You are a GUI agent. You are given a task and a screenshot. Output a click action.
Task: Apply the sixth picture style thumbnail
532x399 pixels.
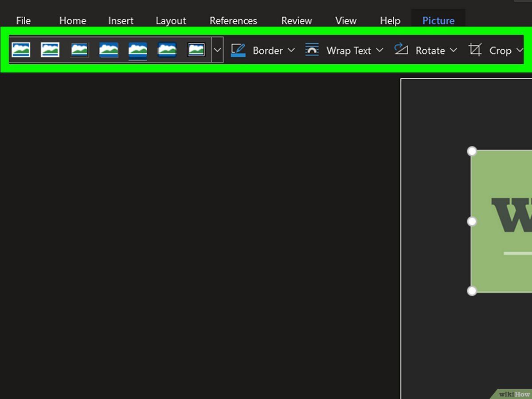(167, 50)
